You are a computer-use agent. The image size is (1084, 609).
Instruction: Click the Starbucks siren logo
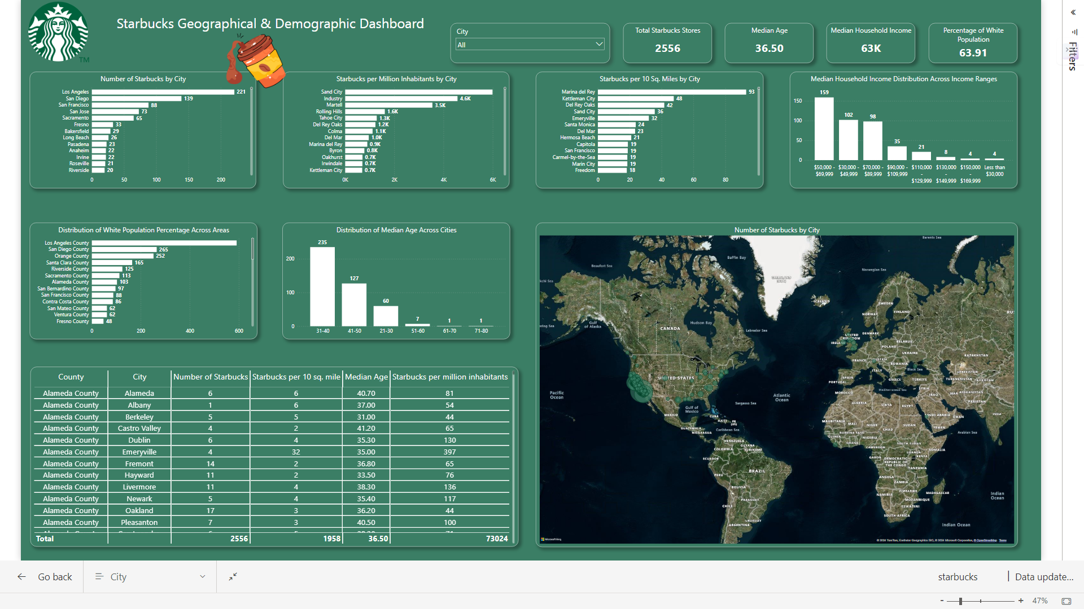tap(58, 32)
